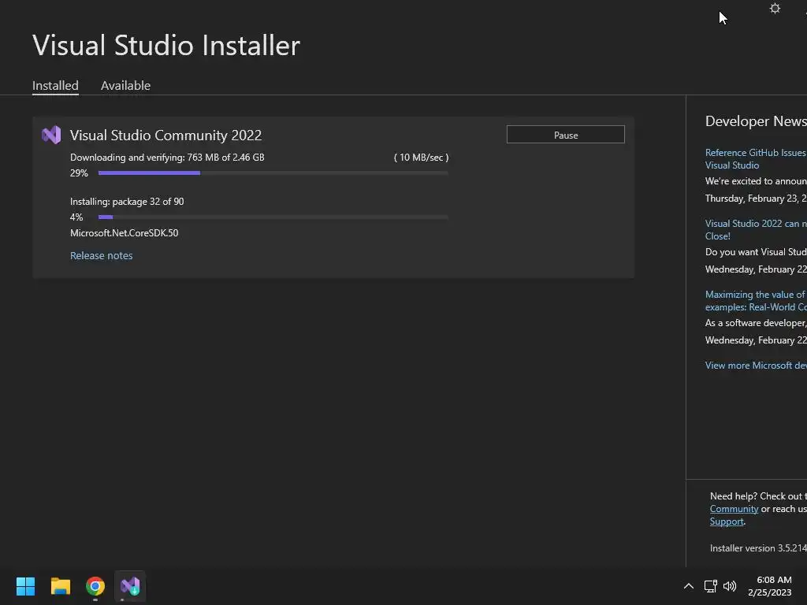The image size is (807, 605).
Task: Click the download progress bar at 29%
Action: click(273, 173)
